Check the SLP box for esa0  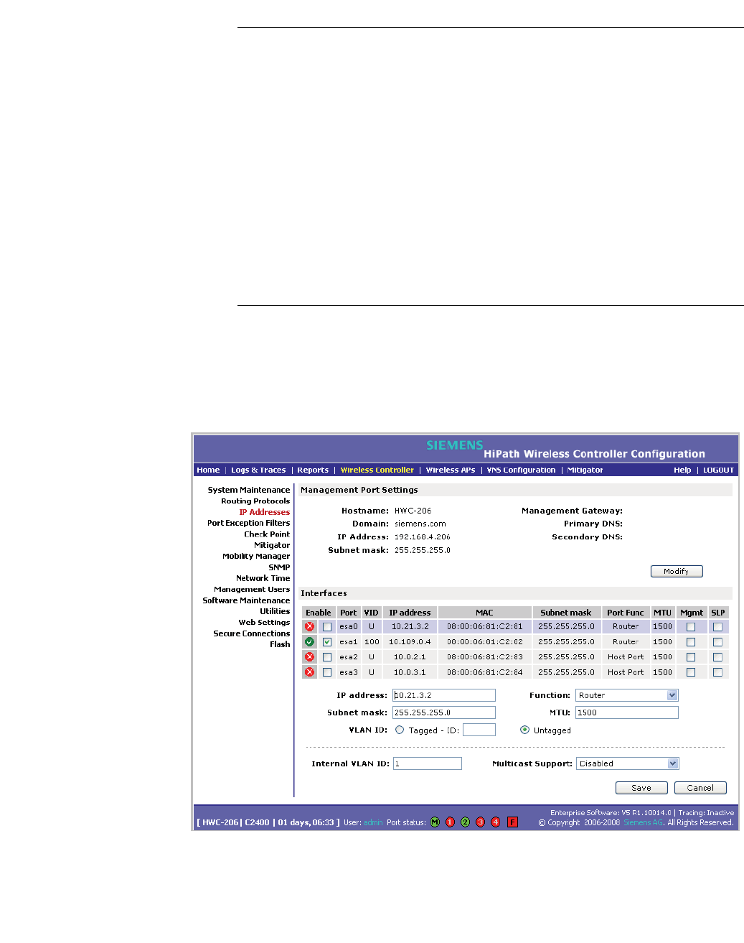(x=717, y=627)
